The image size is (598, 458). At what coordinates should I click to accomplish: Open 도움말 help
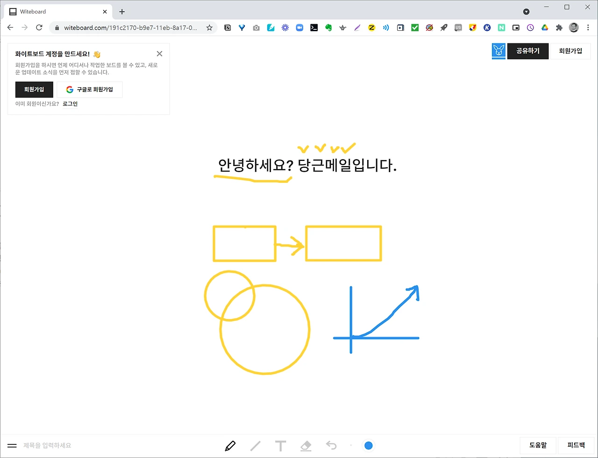click(538, 445)
